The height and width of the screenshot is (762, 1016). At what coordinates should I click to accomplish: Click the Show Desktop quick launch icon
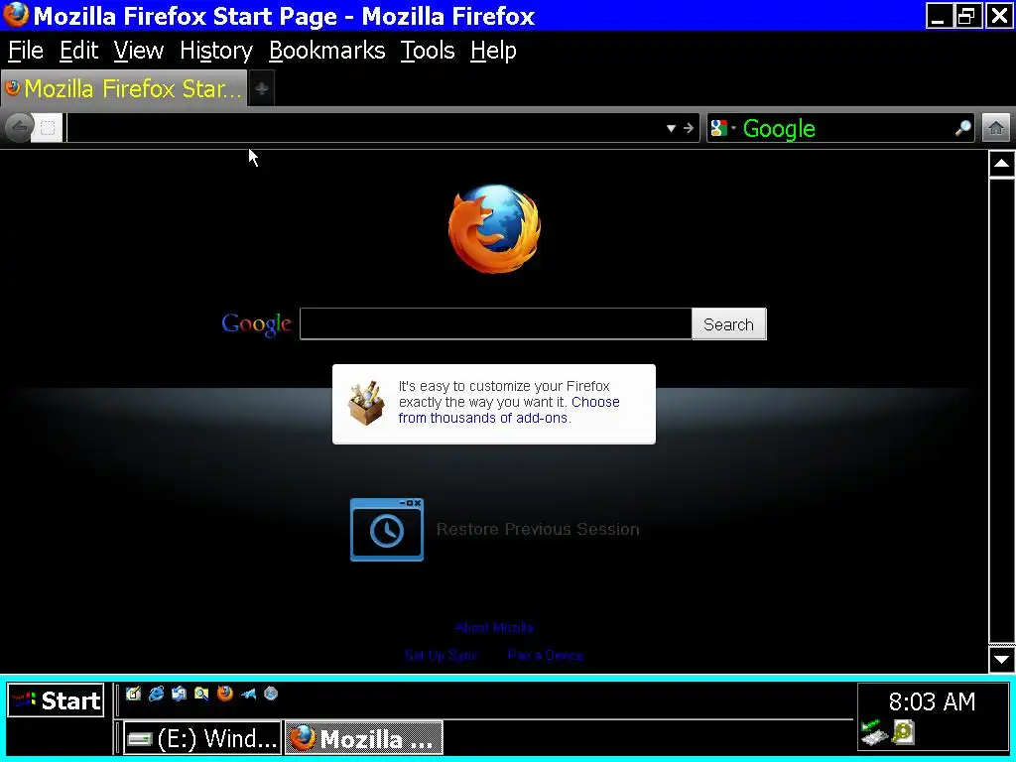tap(134, 694)
